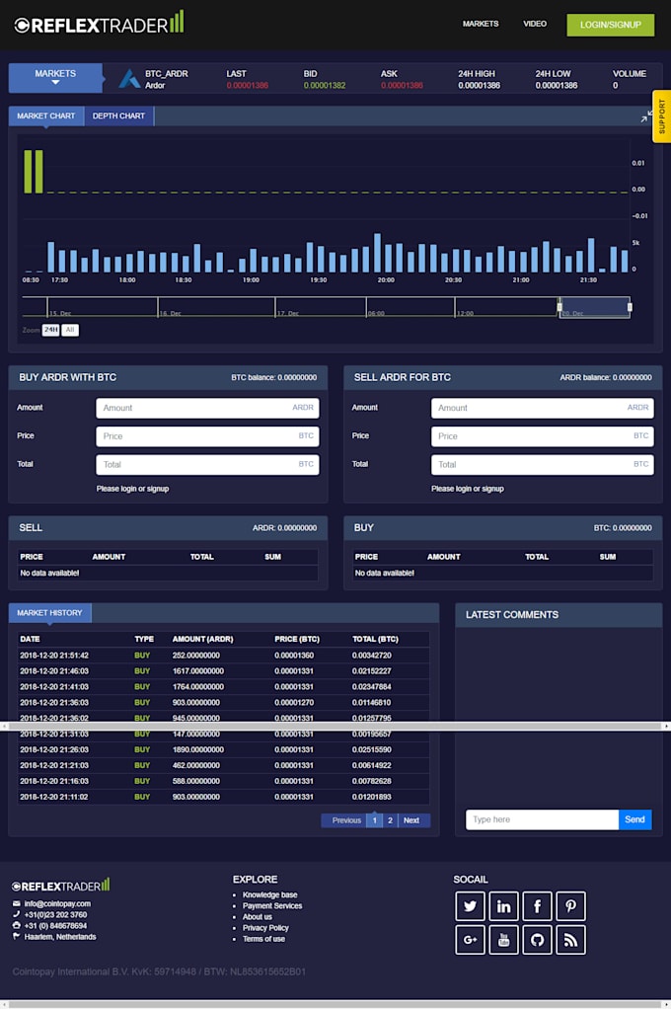This screenshot has height=1009, width=671.
Task: Go to Next market history page
Action: point(411,819)
